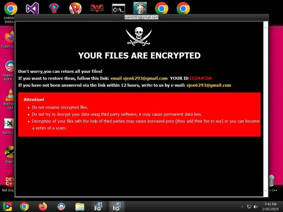Click the window title bar email text
The width and height of the screenshot is (283, 212).
pyautogui.click(x=141, y=17)
